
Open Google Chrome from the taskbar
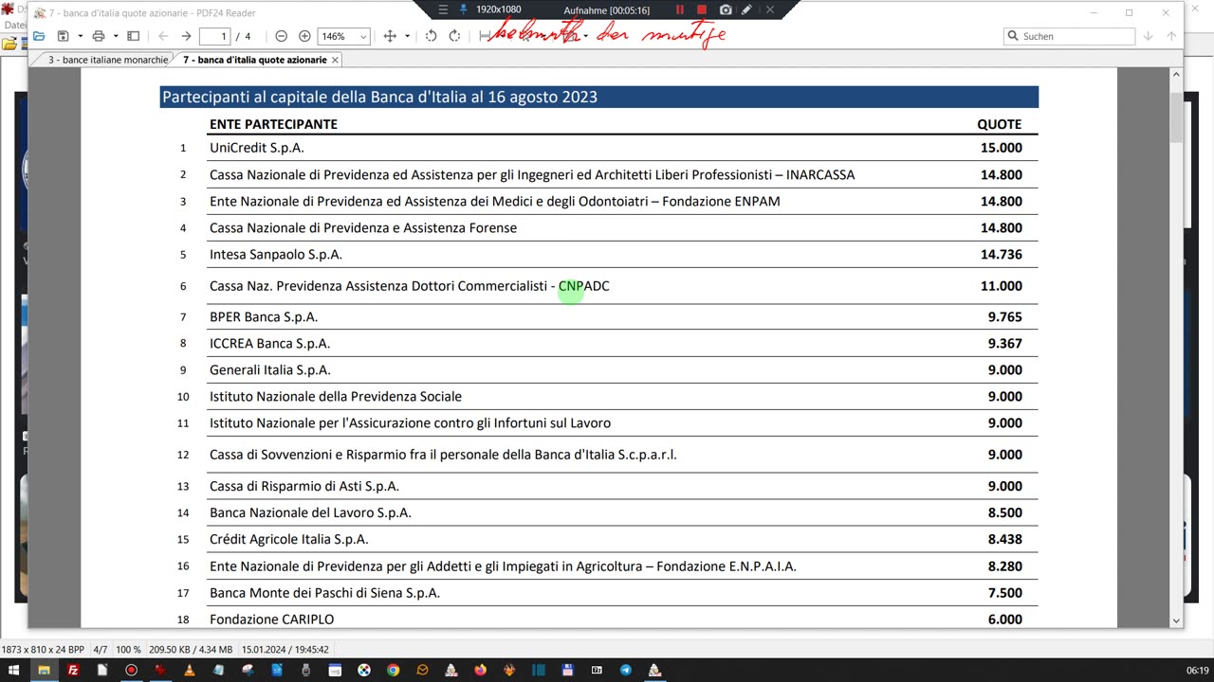(x=393, y=670)
